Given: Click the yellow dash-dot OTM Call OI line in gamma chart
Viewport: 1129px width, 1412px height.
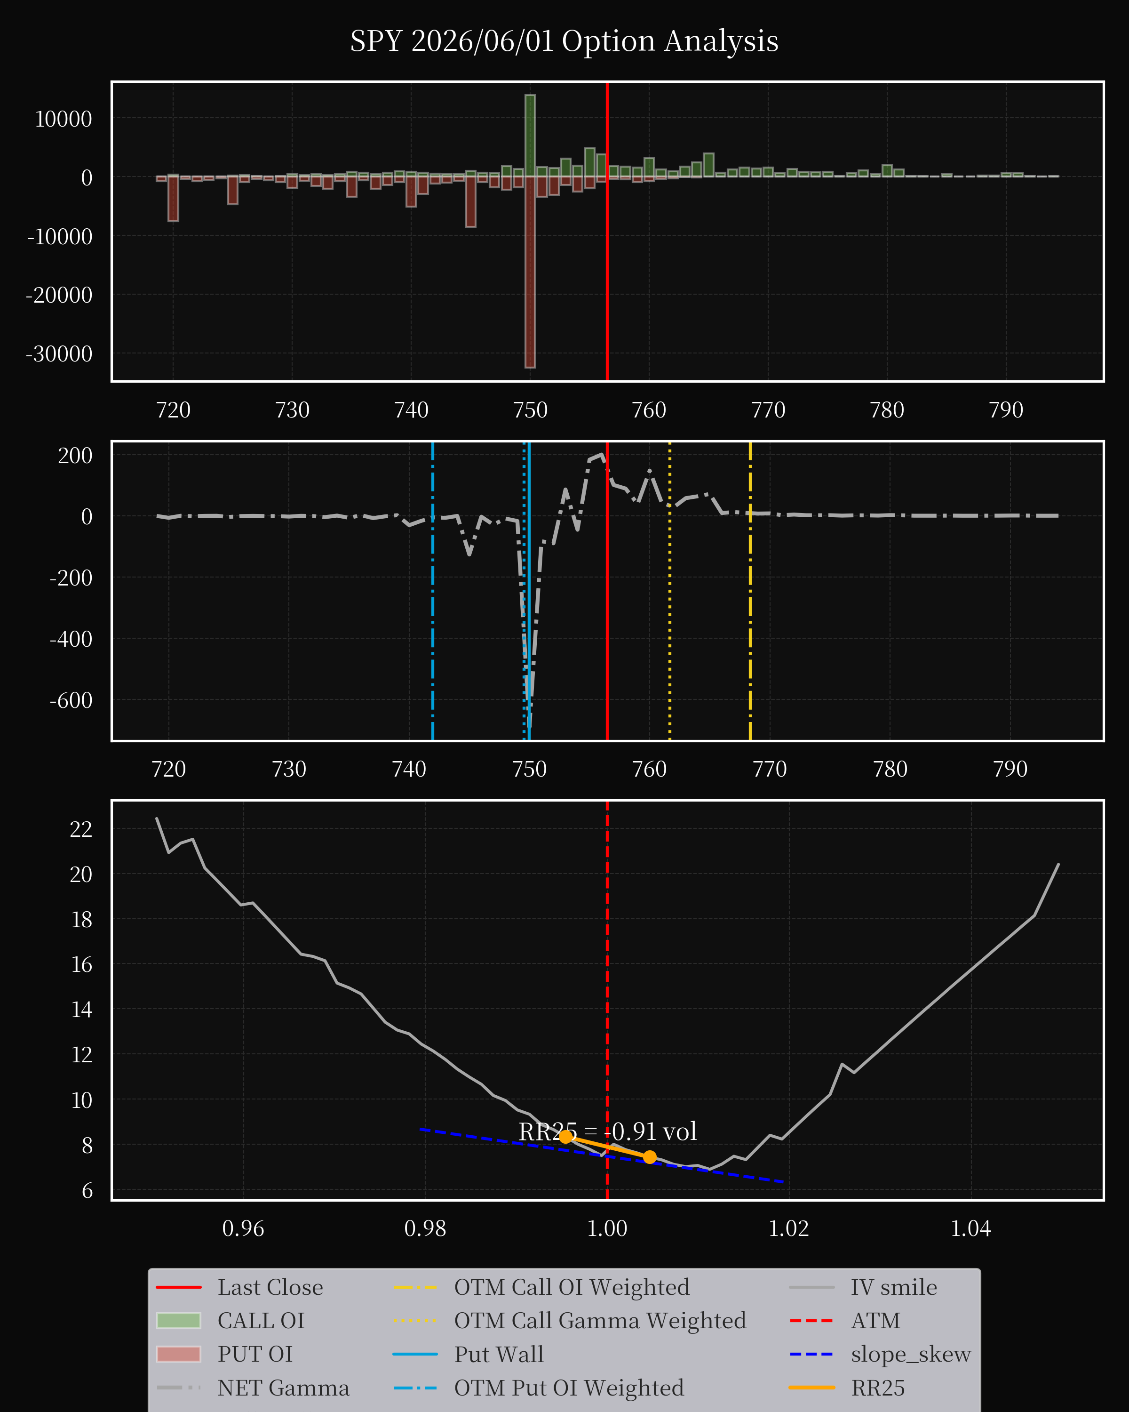Looking at the screenshot, I should (x=750, y=591).
